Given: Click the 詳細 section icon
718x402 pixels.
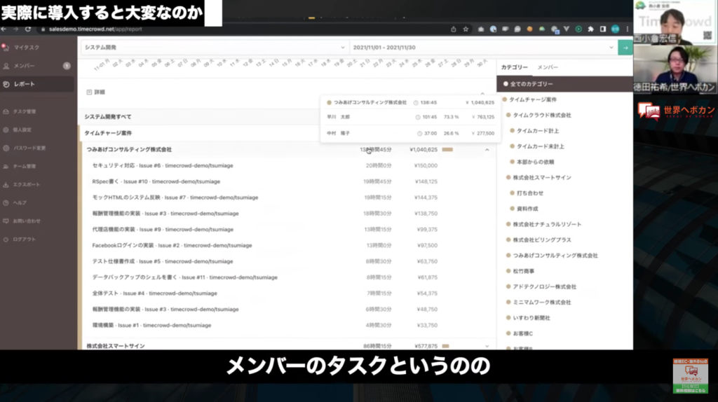Looking at the screenshot, I should coord(89,92).
